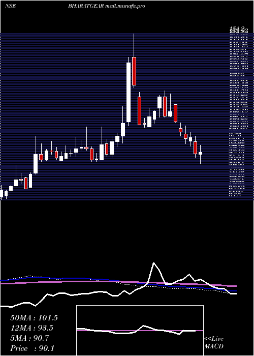
Task: Click the NSE exchange label
Action: click(x=11, y=6)
